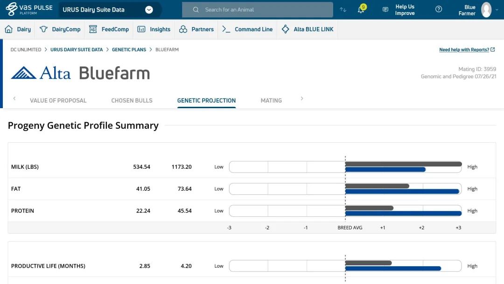This screenshot has width=504, height=284.
Task: Click the MILK row bar chart
Action: tap(345, 167)
